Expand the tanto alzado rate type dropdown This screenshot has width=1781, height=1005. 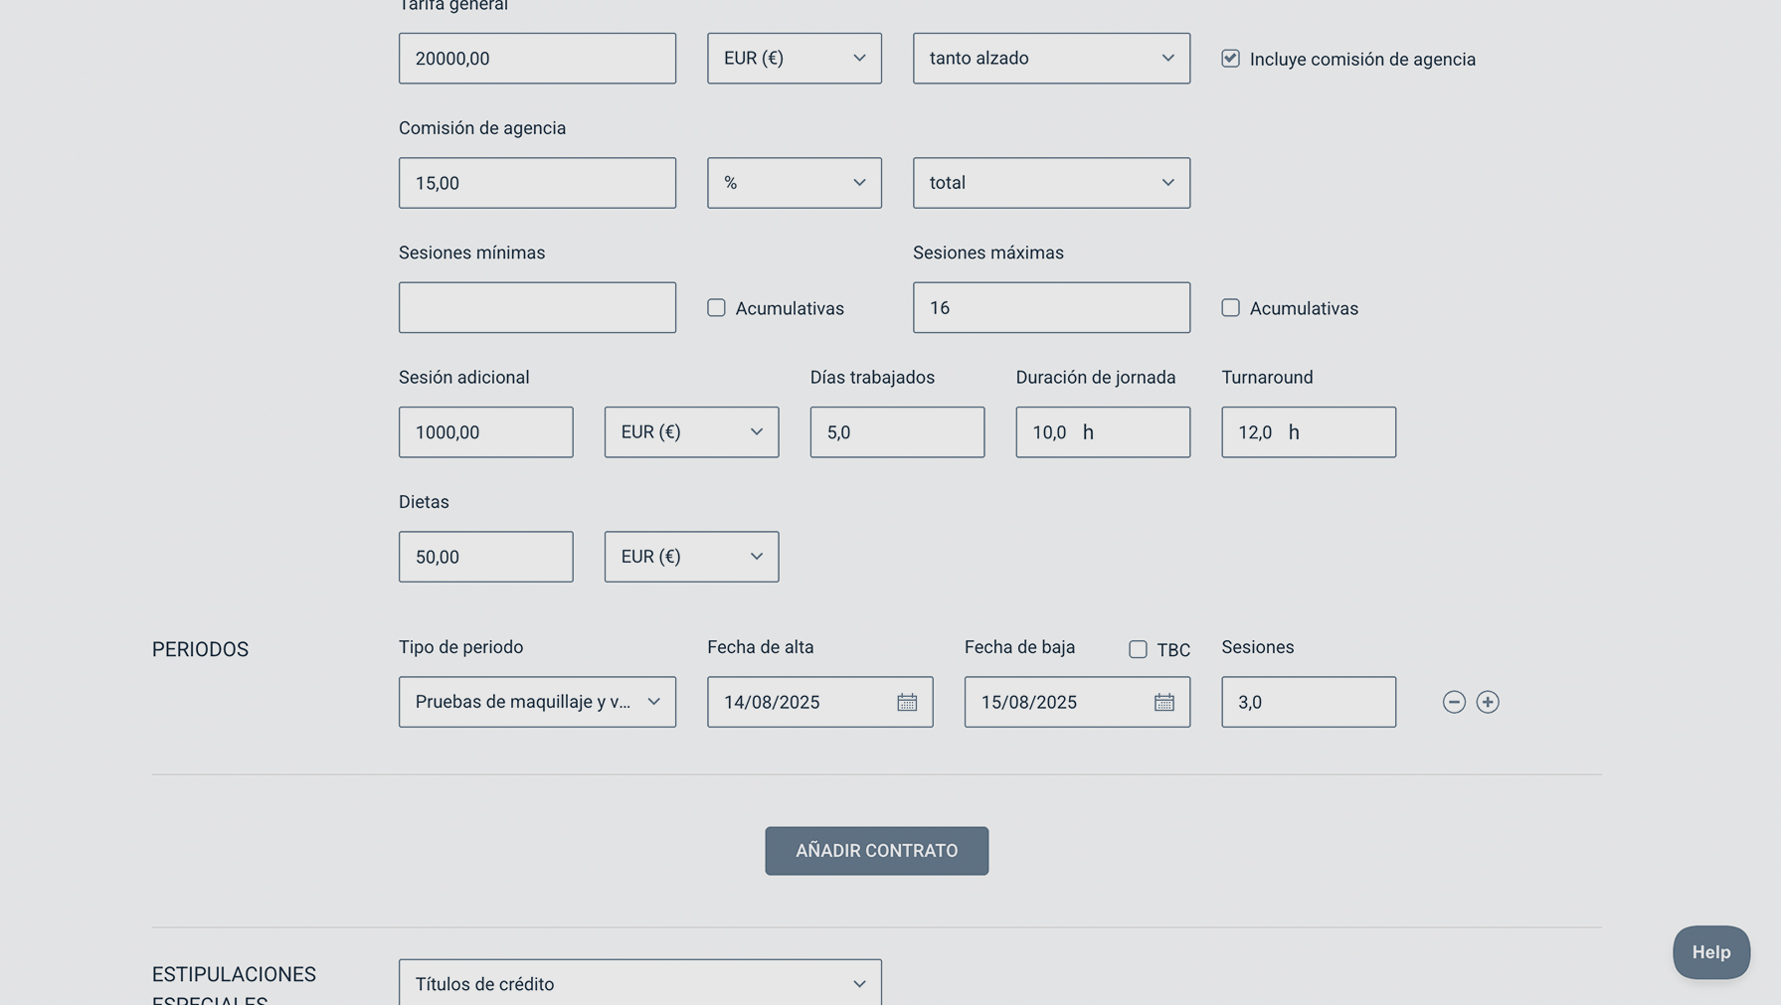point(1050,59)
